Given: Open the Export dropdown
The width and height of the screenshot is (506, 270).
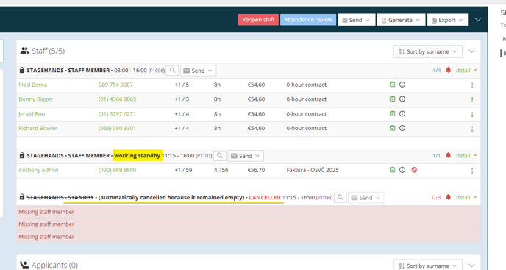Looking at the screenshot, I should point(448,20).
